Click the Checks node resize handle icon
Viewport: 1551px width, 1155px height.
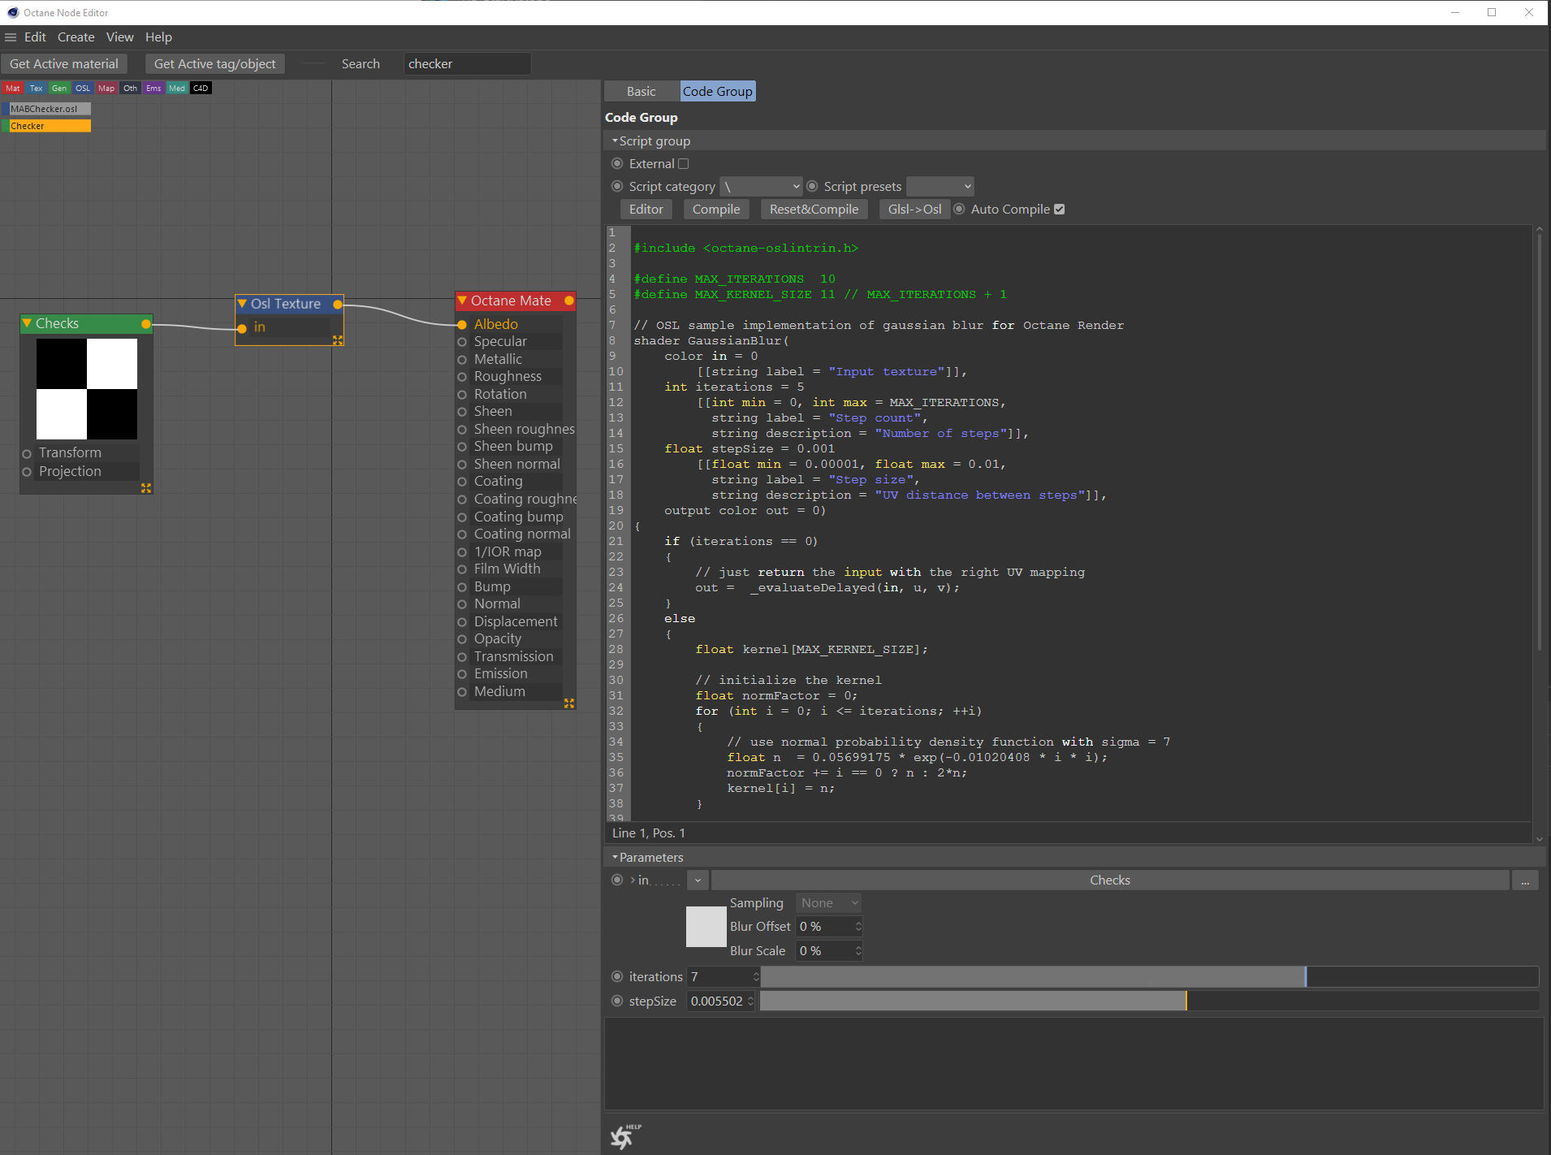(x=146, y=488)
